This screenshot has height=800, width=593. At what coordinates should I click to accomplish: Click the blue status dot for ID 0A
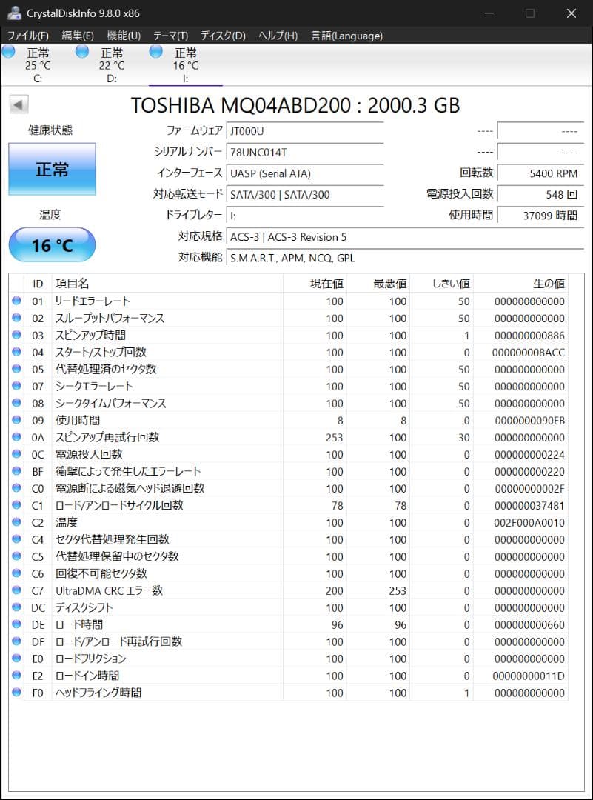16,437
